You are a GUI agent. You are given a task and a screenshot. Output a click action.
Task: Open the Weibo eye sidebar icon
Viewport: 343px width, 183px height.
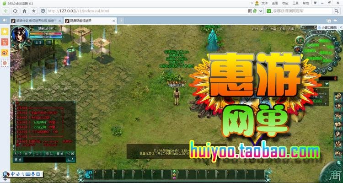[x=5, y=53]
